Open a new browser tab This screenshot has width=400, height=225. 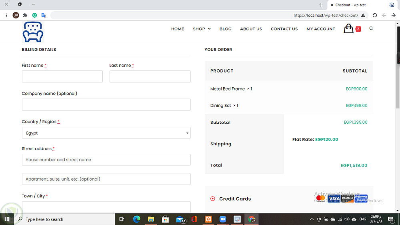click(321, 5)
